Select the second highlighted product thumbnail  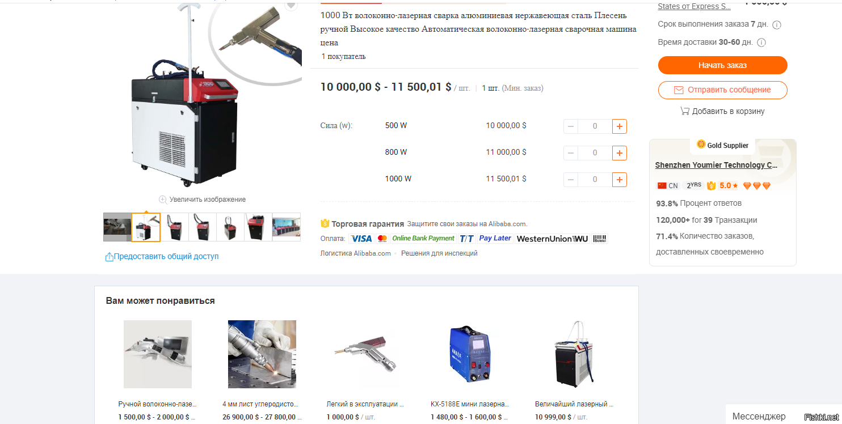146,227
